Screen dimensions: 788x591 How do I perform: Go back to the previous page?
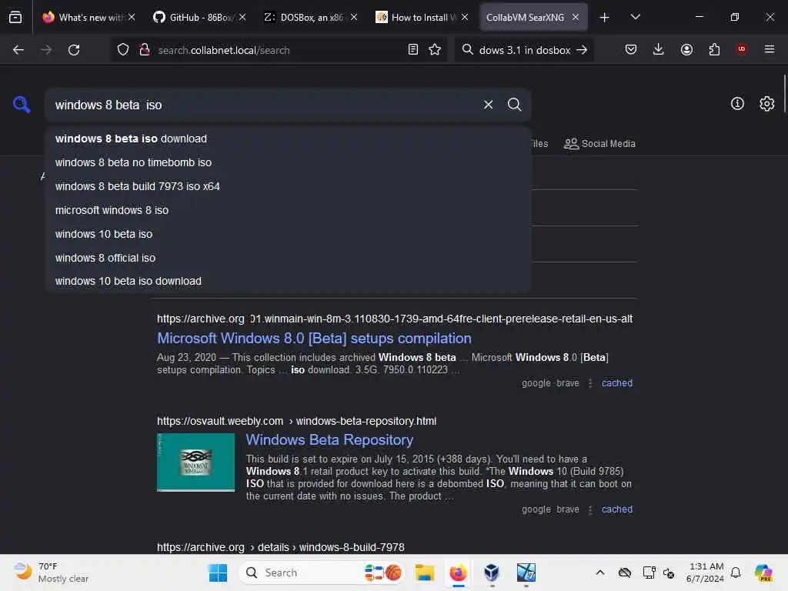click(x=18, y=50)
